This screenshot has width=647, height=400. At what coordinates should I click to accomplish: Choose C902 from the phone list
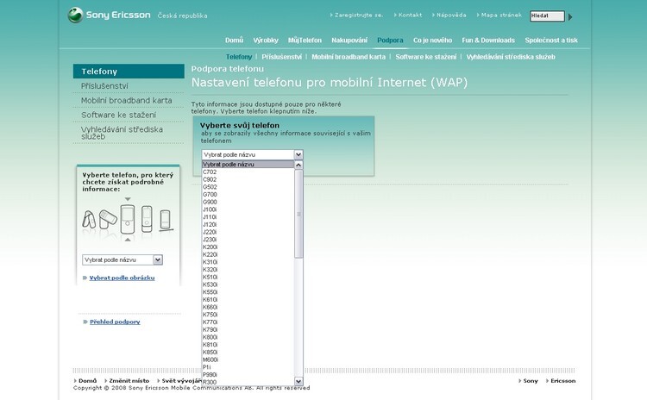(x=248, y=179)
